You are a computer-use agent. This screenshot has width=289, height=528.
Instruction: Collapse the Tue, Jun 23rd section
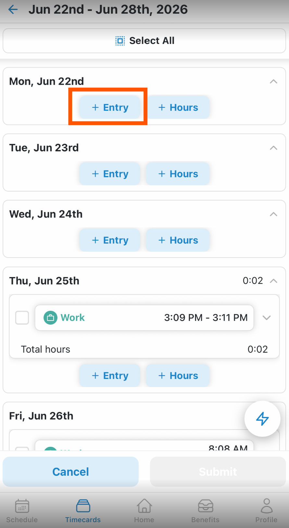pyautogui.click(x=273, y=148)
